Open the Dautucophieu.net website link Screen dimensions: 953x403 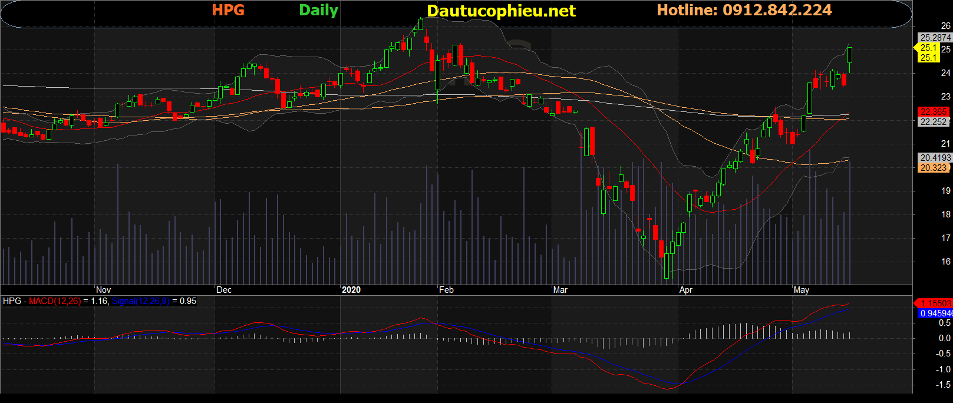[501, 11]
